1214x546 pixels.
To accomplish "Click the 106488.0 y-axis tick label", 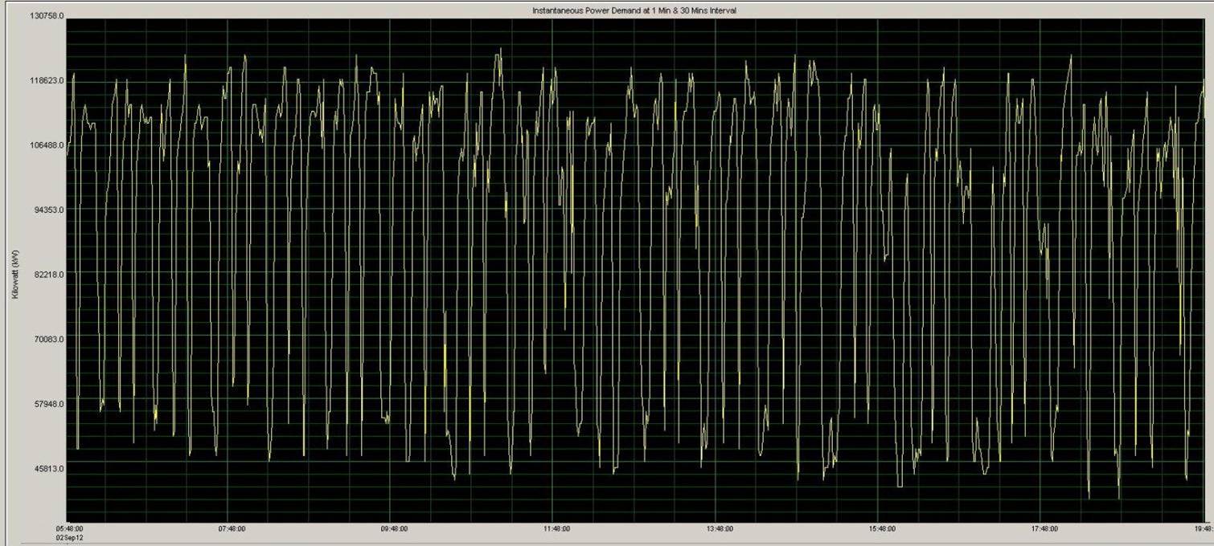I will (x=47, y=145).
